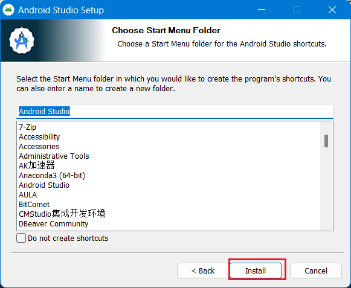Go back with the Back button

[203, 270]
